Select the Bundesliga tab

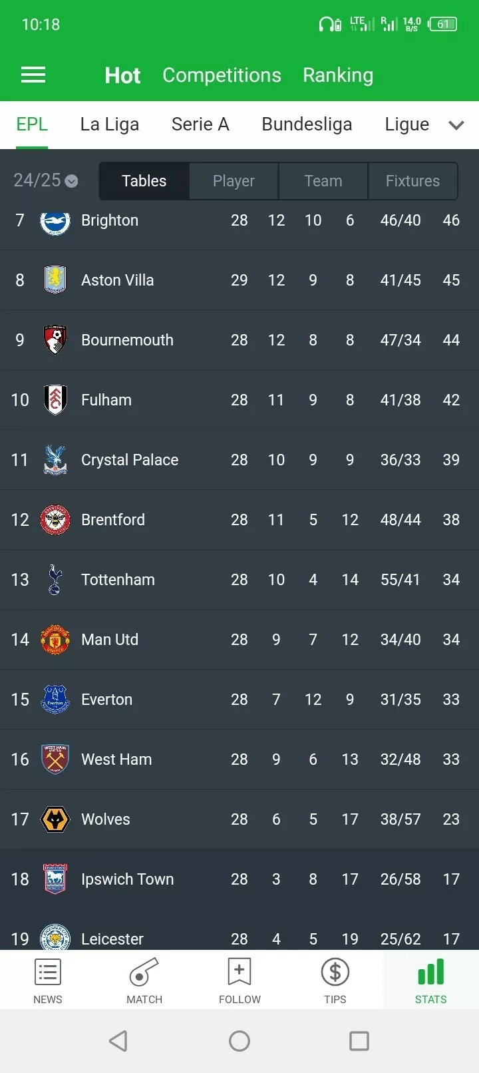(x=307, y=124)
